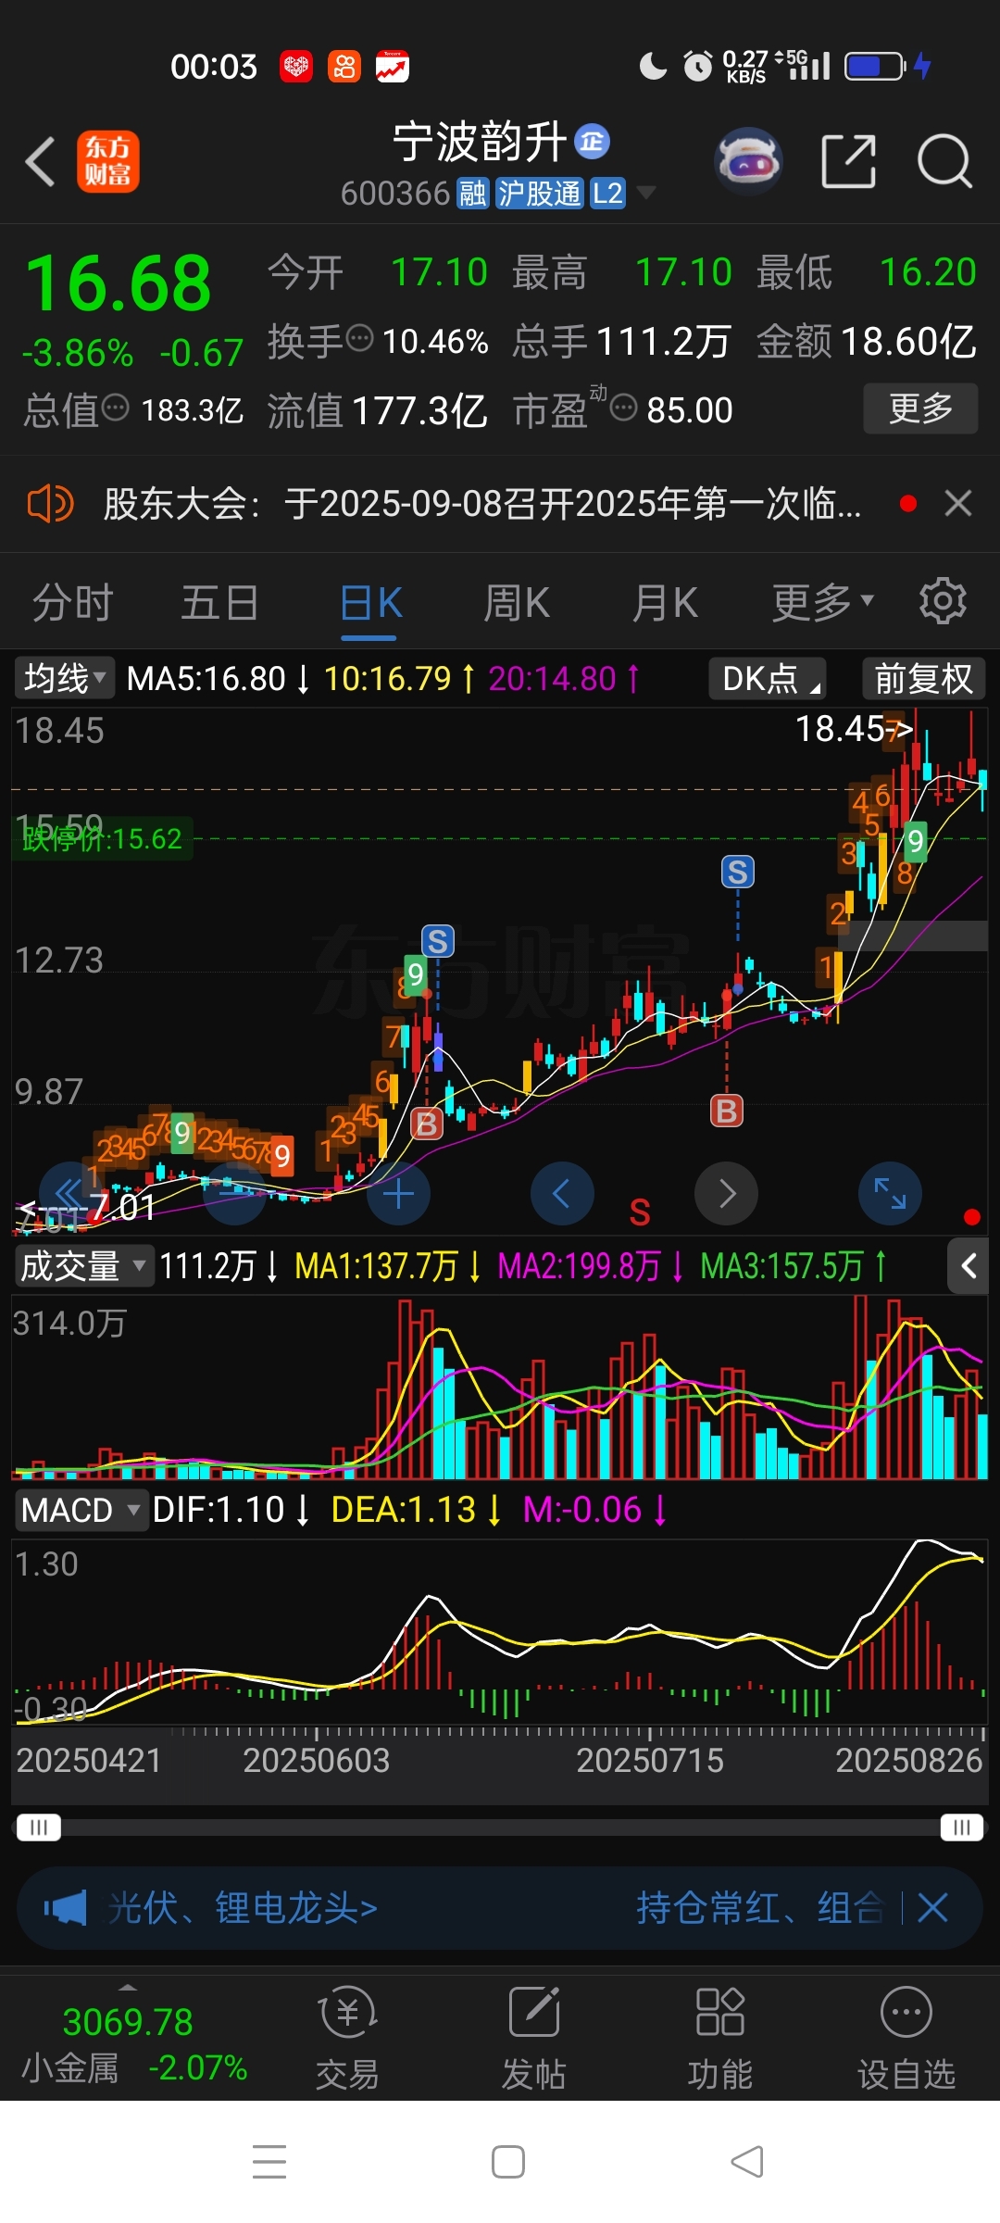Image resolution: width=1000 pixels, height=2223 pixels.
Task: Tap the 换手 info circle icon
Action: (x=359, y=338)
